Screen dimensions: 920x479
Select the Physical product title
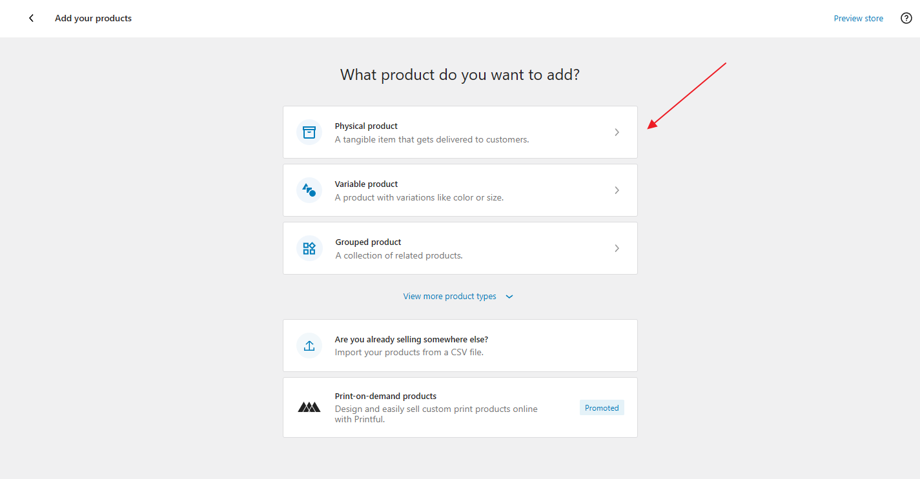pyautogui.click(x=366, y=126)
